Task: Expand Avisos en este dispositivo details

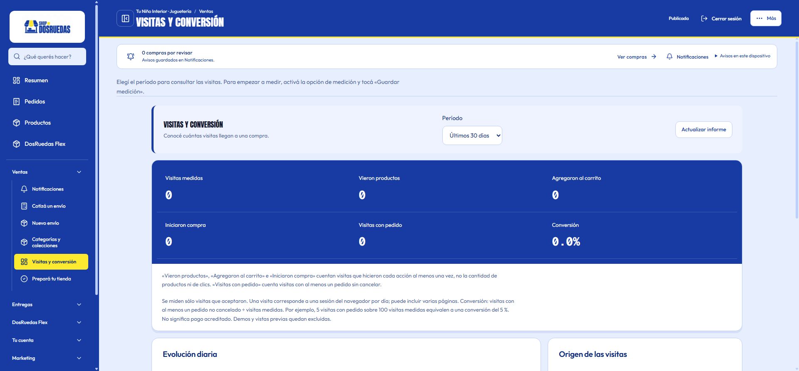Action: (x=742, y=56)
